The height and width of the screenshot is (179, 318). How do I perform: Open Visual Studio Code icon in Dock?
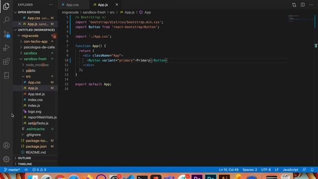[128, 177]
